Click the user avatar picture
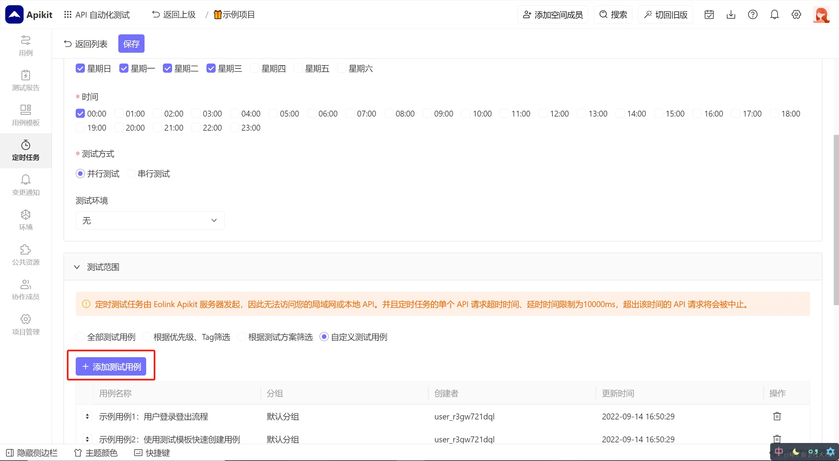The image size is (839, 461). [x=821, y=15]
